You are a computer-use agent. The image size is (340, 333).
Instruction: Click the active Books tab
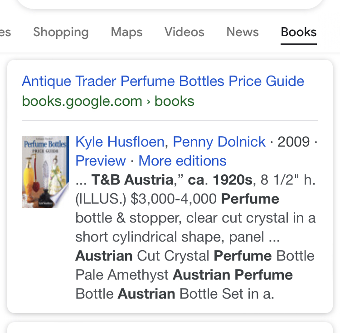tap(298, 32)
